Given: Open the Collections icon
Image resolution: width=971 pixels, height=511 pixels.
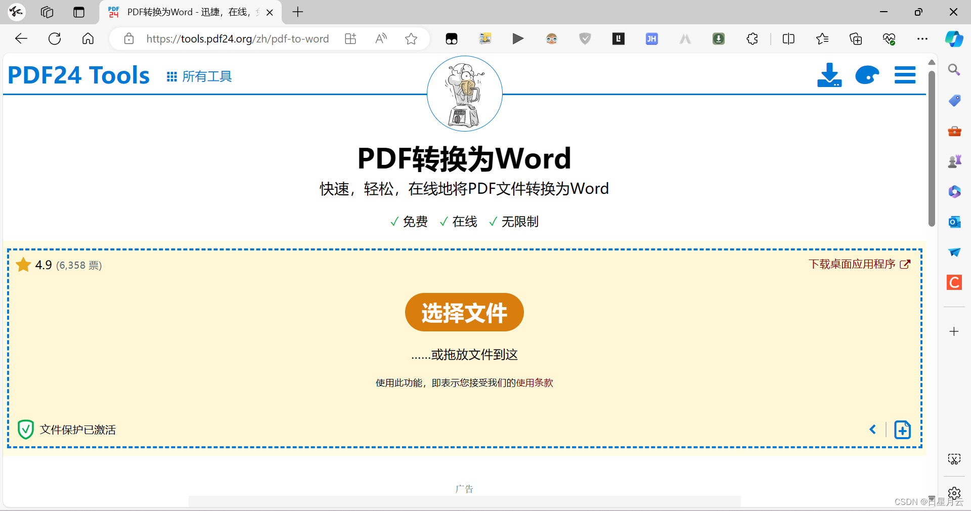Looking at the screenshot, I should 856,39.
